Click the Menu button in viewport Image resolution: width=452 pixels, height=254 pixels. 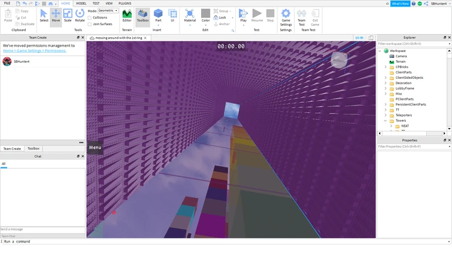[95, 148]
